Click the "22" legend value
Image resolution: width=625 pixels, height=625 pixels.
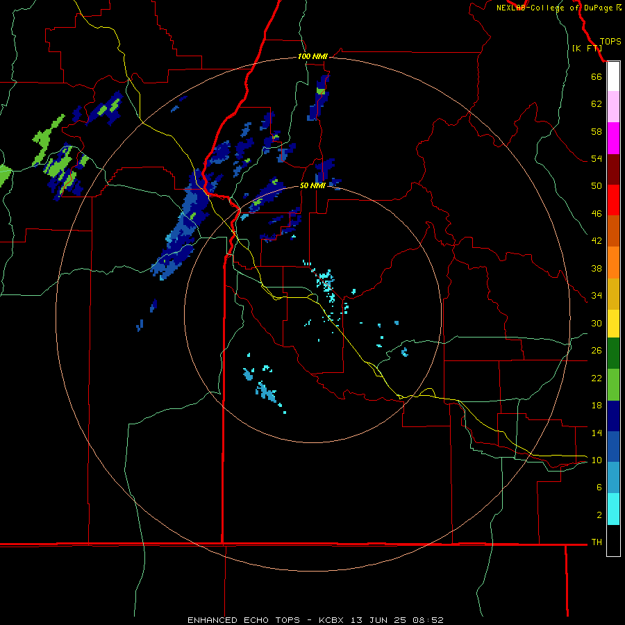[597, 378]
